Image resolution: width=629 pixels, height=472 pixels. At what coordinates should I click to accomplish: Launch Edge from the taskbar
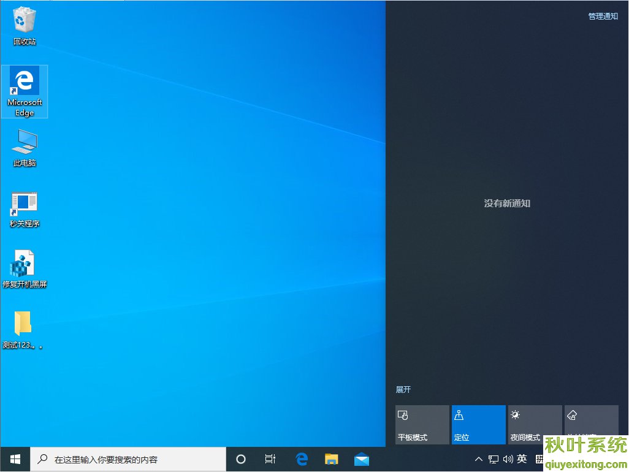[x=301, y=459]
